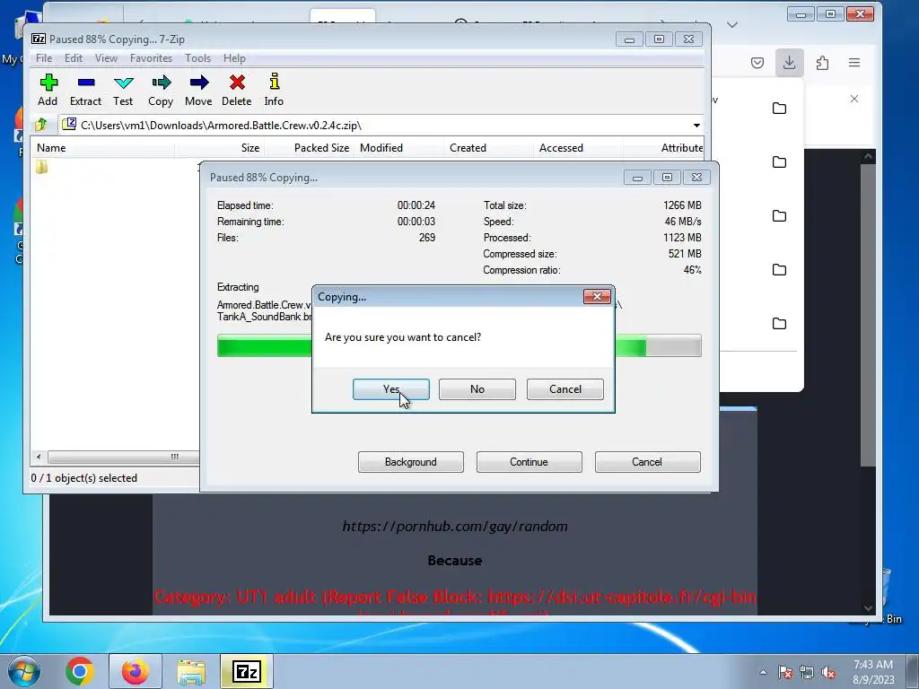Open the File menu in 7-Zip
The width and height of the screenshot is (919, 689).
[44, 58]
